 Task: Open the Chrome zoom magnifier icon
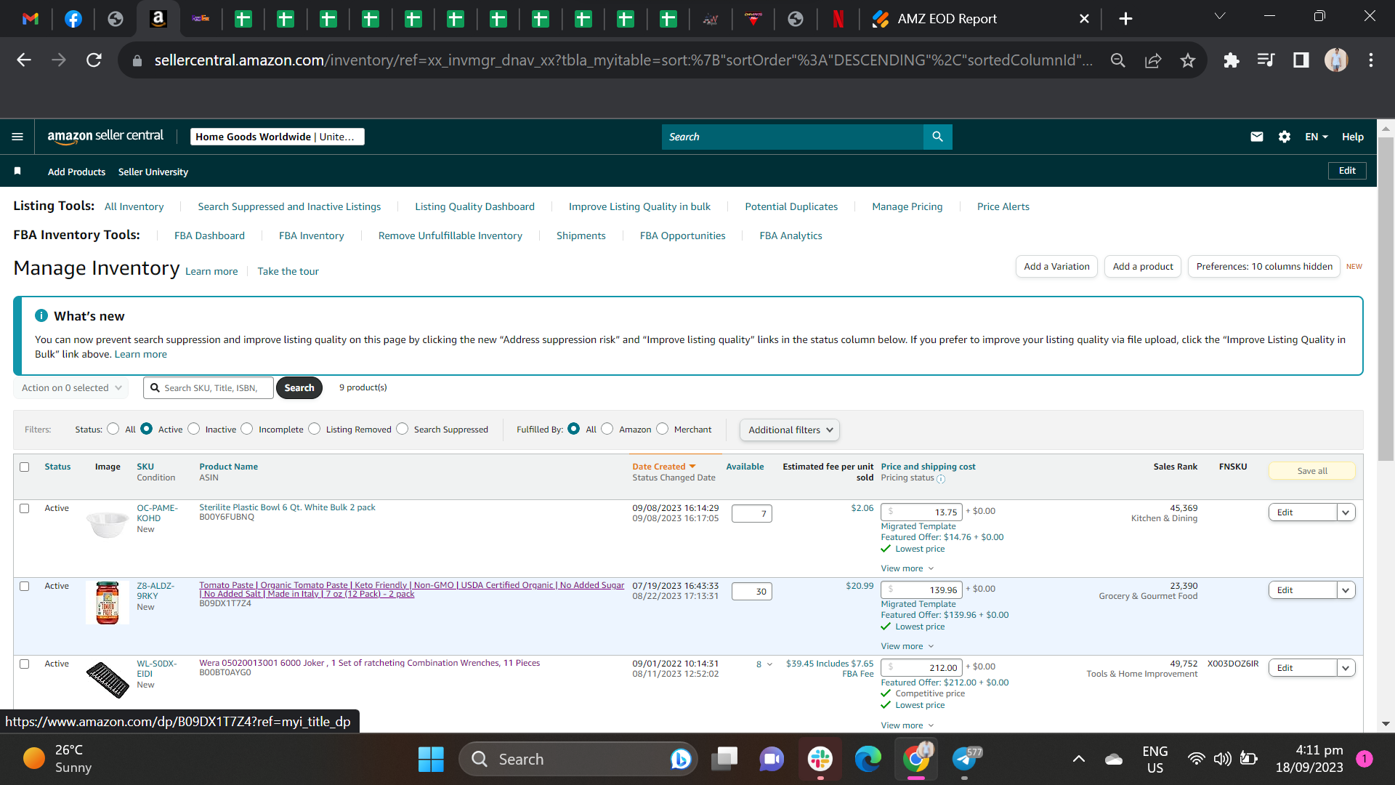pyautogui.click(x=1118, y=60)
